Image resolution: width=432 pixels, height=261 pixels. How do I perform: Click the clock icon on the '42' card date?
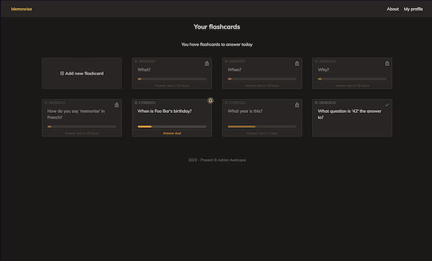pos(316,102)
